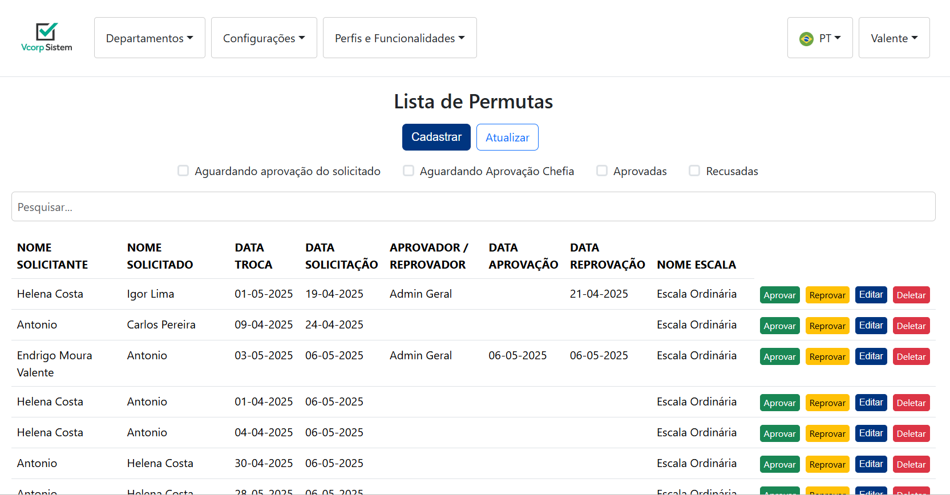The height and width of the screenshot is (495, 950).
Task: Approve the Antonio / Carlos Pereira swap
Action: click(780, 326)
